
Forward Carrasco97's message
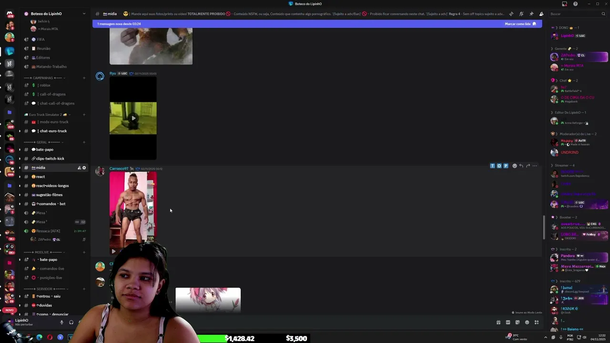[528, 166]
